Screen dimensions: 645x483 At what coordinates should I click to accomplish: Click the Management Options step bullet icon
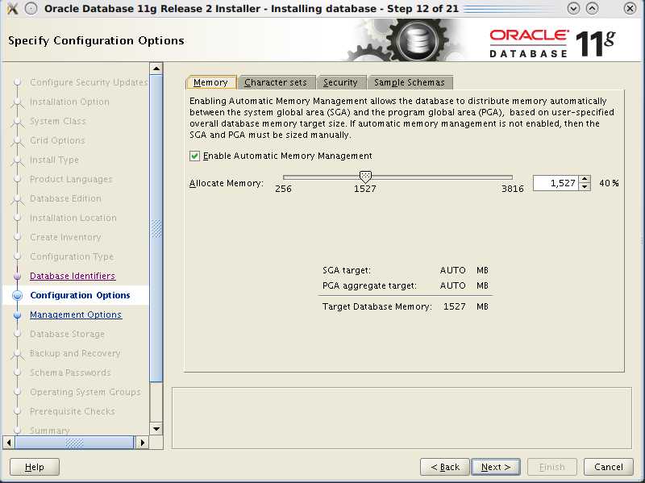pyautogui.click(x=17, y=315)
